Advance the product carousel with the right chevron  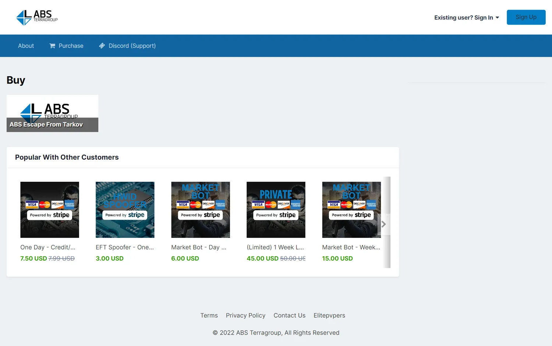point(383,224)
